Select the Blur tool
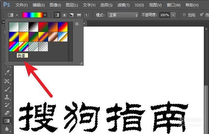 click(7, 129)
